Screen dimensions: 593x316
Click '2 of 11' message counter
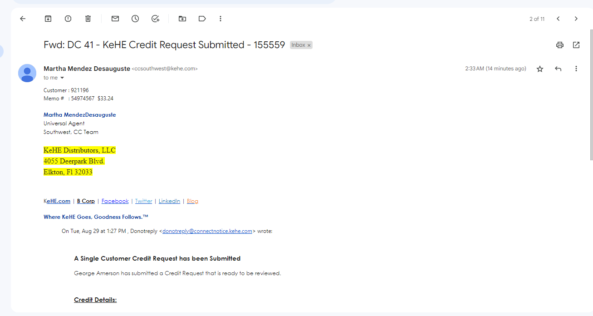tap(537, 19)
